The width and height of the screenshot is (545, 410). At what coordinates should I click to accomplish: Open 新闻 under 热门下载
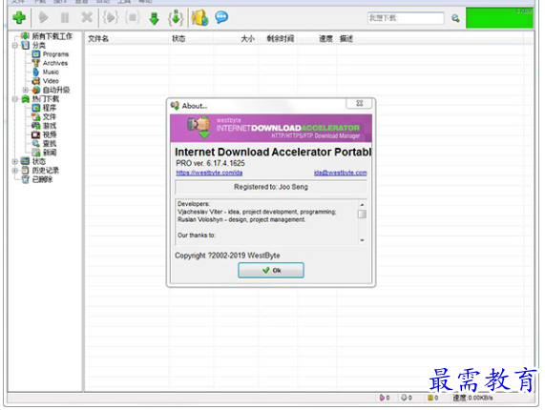coord(50,153)
